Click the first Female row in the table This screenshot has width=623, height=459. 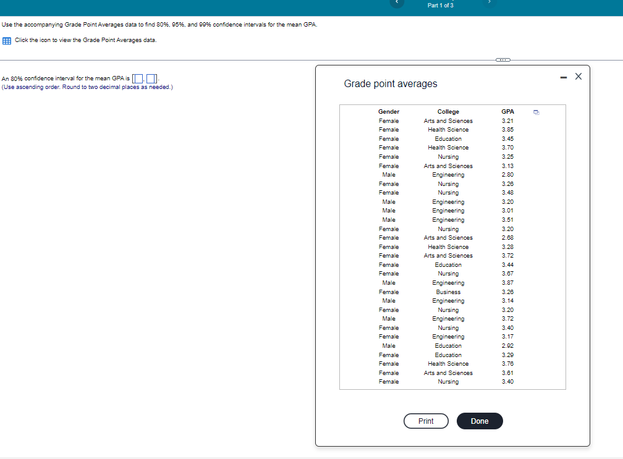pos(389,120)
